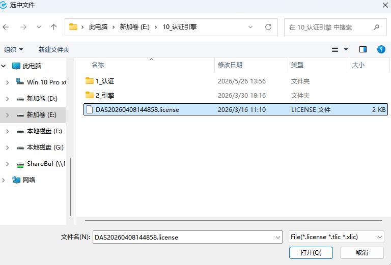This screenshot has height=265, width=391.
Task: Select 10_认证引擎 in address breadcrumb
Action: (x=180, y=27)
